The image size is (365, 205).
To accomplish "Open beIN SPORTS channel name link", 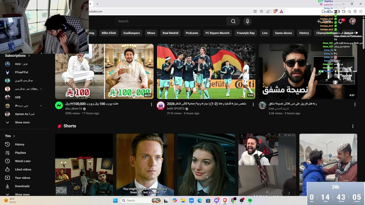I will [x=175, y=108].
